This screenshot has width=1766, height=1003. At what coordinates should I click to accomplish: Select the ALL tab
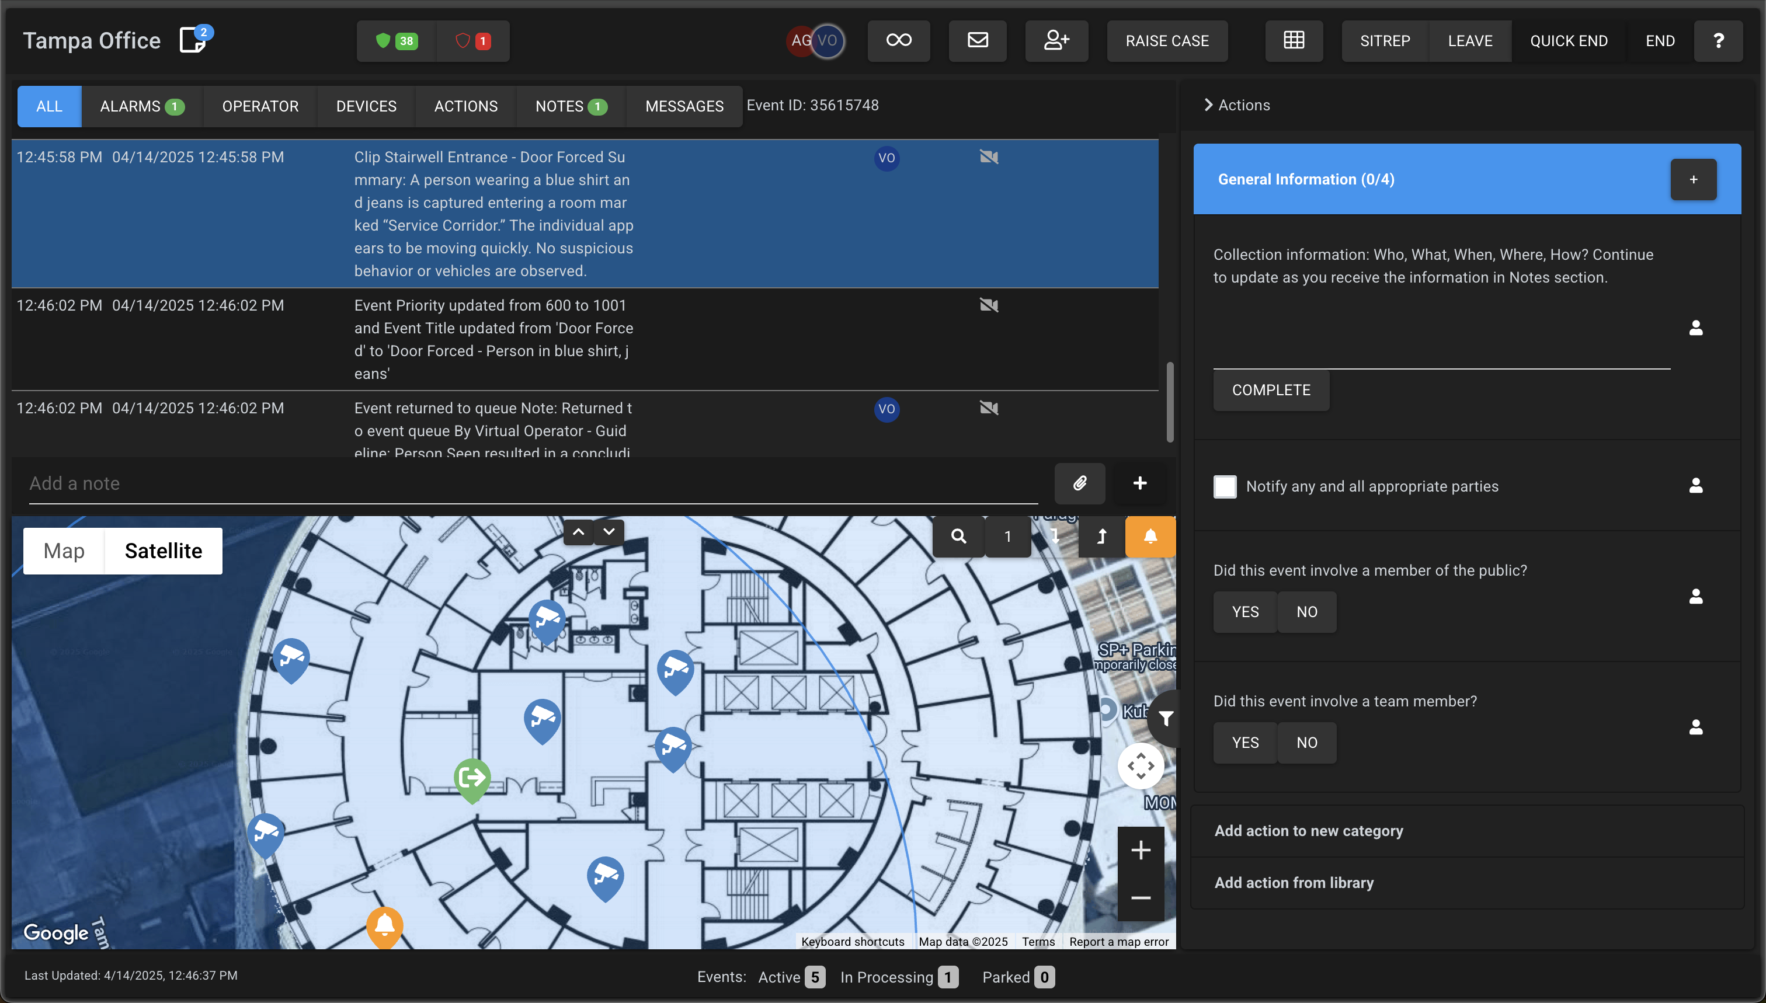point(49,106)
